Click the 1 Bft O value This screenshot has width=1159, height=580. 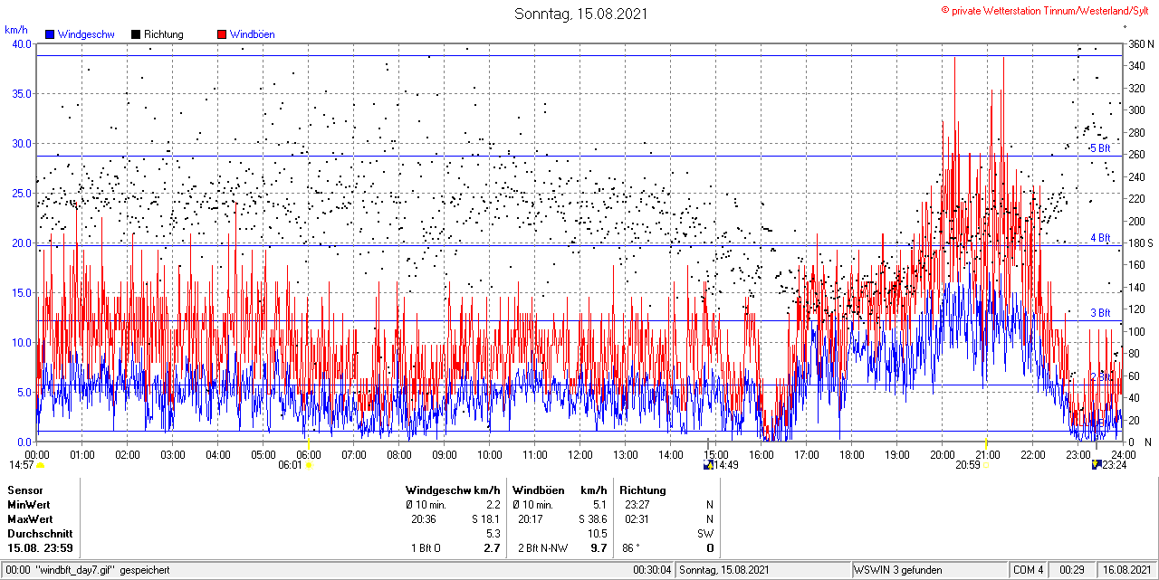tap(426, 548)
